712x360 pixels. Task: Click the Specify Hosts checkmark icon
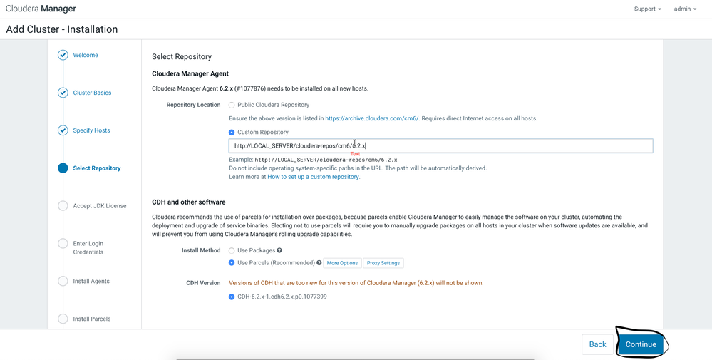pos(63,130)
